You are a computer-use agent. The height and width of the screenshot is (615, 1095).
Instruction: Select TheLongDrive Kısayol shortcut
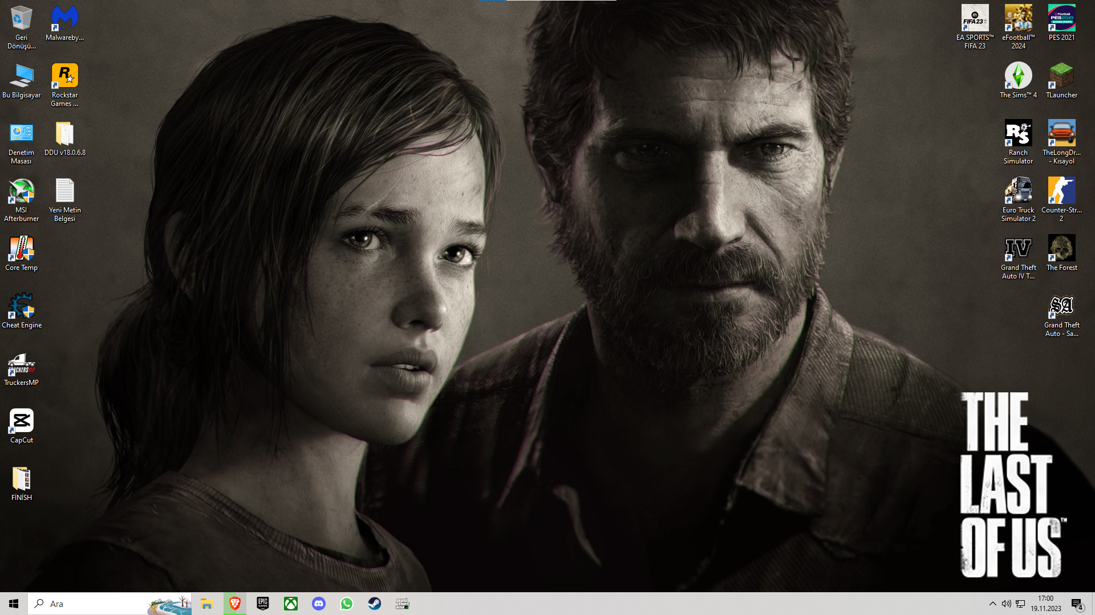pos(1061,142)
